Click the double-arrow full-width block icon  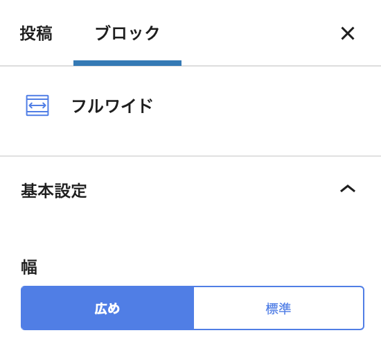[37, 105]
